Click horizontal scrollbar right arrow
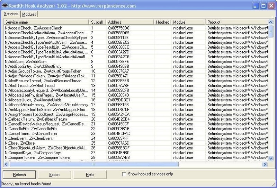The height and width of the screenshot is (188, 277). click(265, 164)
